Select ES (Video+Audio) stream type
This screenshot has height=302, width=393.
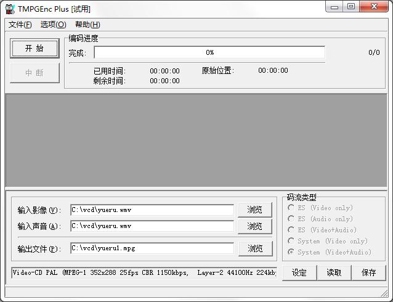[291, 231]
